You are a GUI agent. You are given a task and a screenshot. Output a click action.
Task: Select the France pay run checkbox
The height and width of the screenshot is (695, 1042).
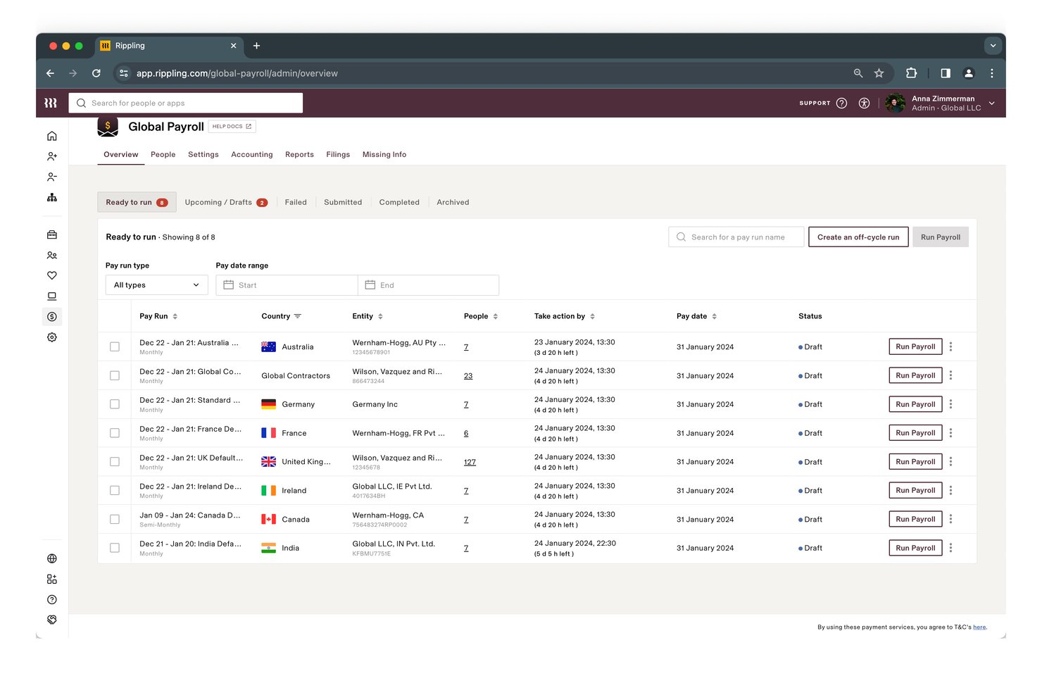(x=115, y=433)
